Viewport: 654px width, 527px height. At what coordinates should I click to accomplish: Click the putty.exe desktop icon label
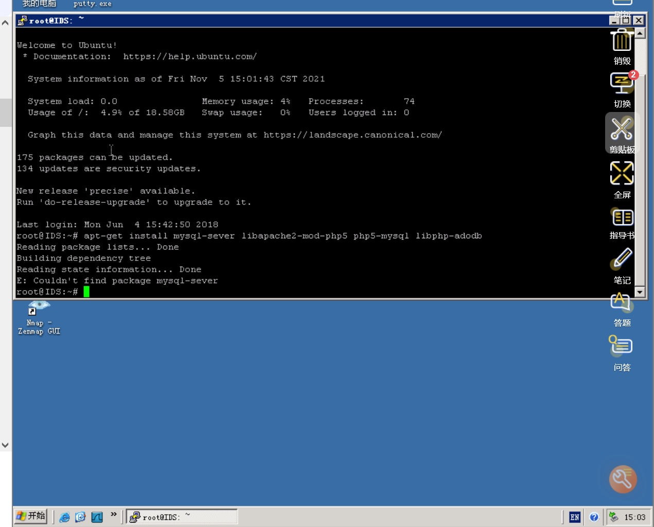click(93, 4)
